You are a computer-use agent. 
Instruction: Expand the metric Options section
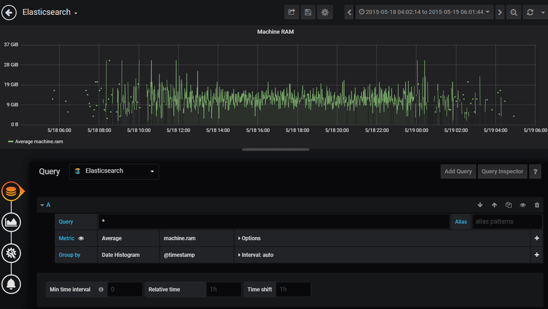[249, 238]
